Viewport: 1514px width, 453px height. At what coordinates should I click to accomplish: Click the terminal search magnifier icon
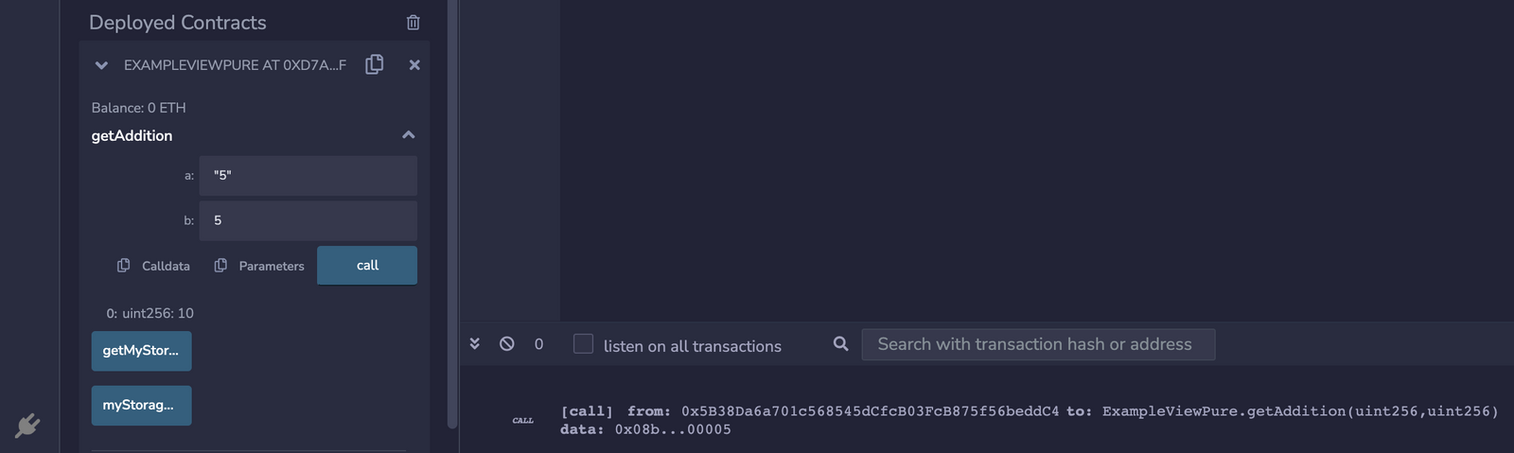[x=840, y=343]
